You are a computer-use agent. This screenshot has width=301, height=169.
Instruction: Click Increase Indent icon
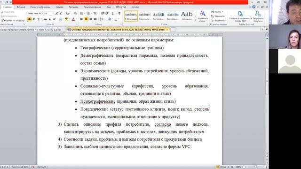(107, 14)
